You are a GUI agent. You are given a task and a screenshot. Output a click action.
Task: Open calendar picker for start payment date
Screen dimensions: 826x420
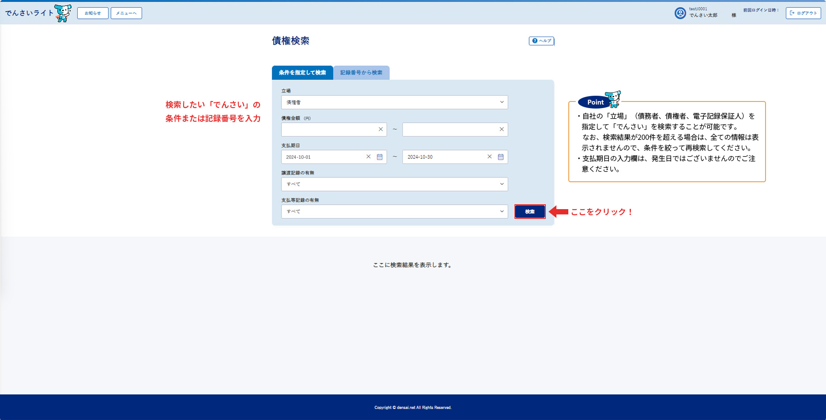tap(379, 157)
